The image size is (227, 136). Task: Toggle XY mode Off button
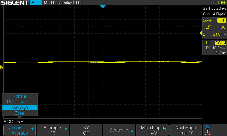[x=86, y=130]
